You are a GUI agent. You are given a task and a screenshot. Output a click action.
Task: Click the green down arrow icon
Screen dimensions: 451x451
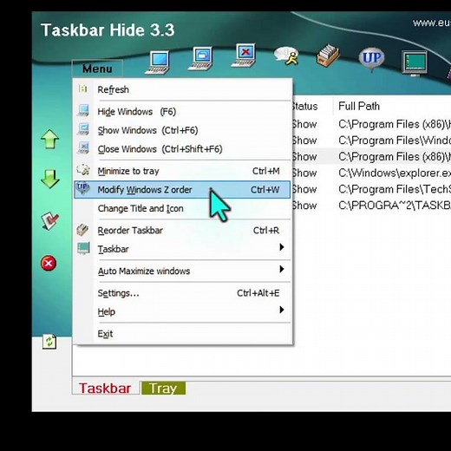[49, 179]
